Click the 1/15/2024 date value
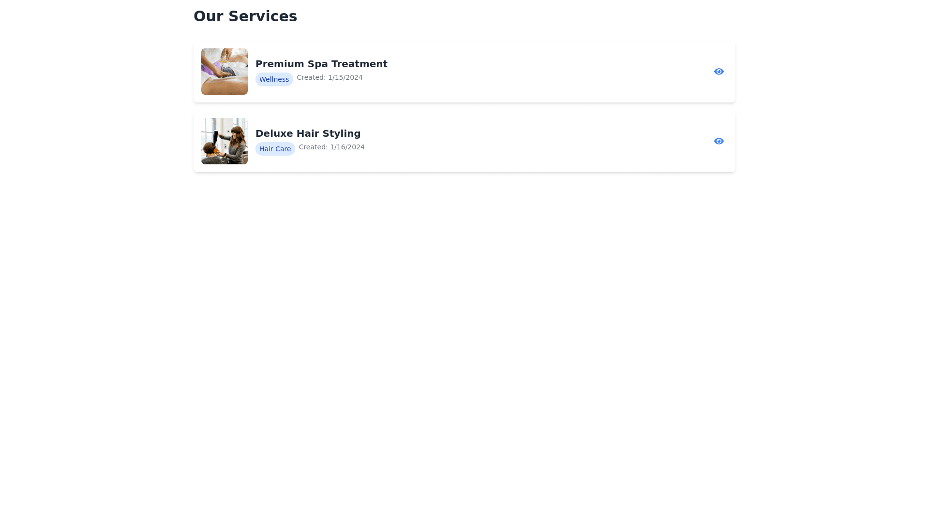The image size is (929, 522). click(x=345, y=77)
